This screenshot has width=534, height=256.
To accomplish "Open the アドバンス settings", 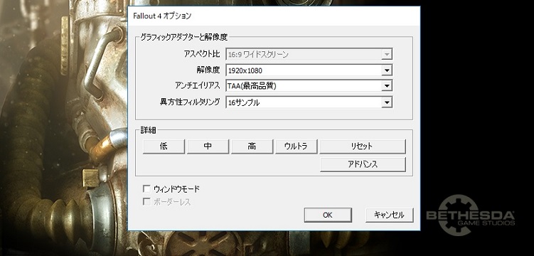I will tap(363, 164).
